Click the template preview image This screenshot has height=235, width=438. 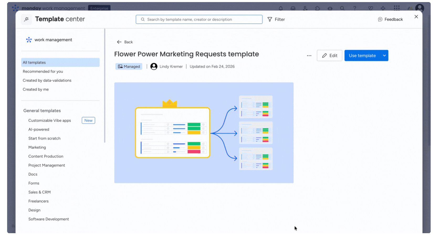point(204,133)
